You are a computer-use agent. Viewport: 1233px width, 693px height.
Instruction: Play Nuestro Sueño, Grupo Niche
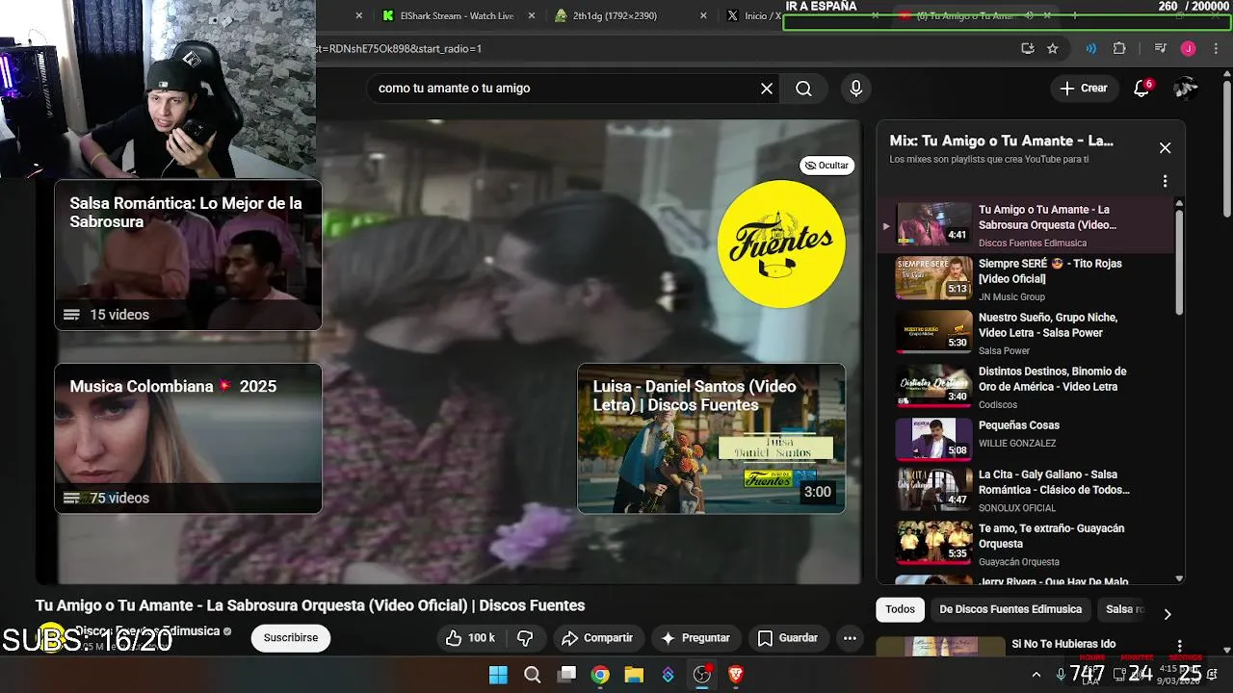pyautogui.click(x=1026, y=333)
